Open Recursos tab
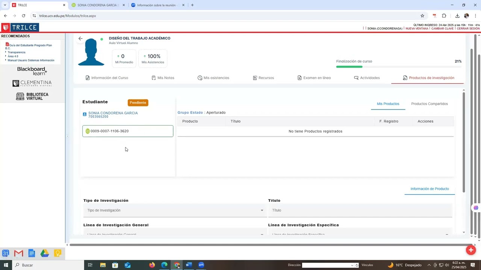This screenshot has width=481, height=270. tap(263, 78)
